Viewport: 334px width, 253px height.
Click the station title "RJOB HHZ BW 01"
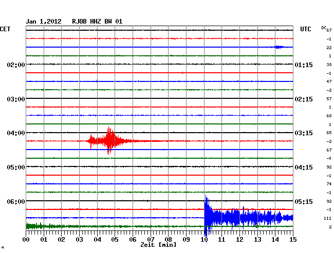click(x=97, y=22)
